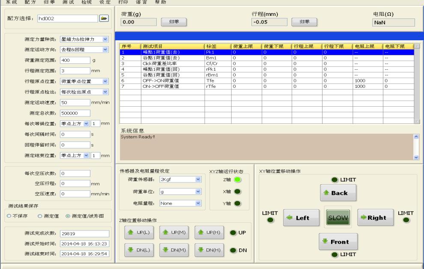Open the 归零 menu
424x269 pixels.
[49, 2]
